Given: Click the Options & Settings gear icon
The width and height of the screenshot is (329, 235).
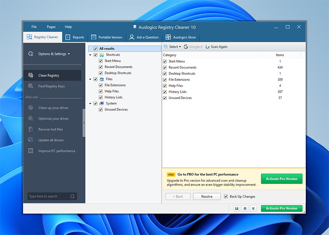Looking at the screenshot, I should pyautogui.click(x=30, y=54).
